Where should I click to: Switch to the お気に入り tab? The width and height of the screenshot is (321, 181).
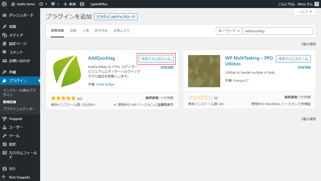pyautogui.click(x=122, y=31)
